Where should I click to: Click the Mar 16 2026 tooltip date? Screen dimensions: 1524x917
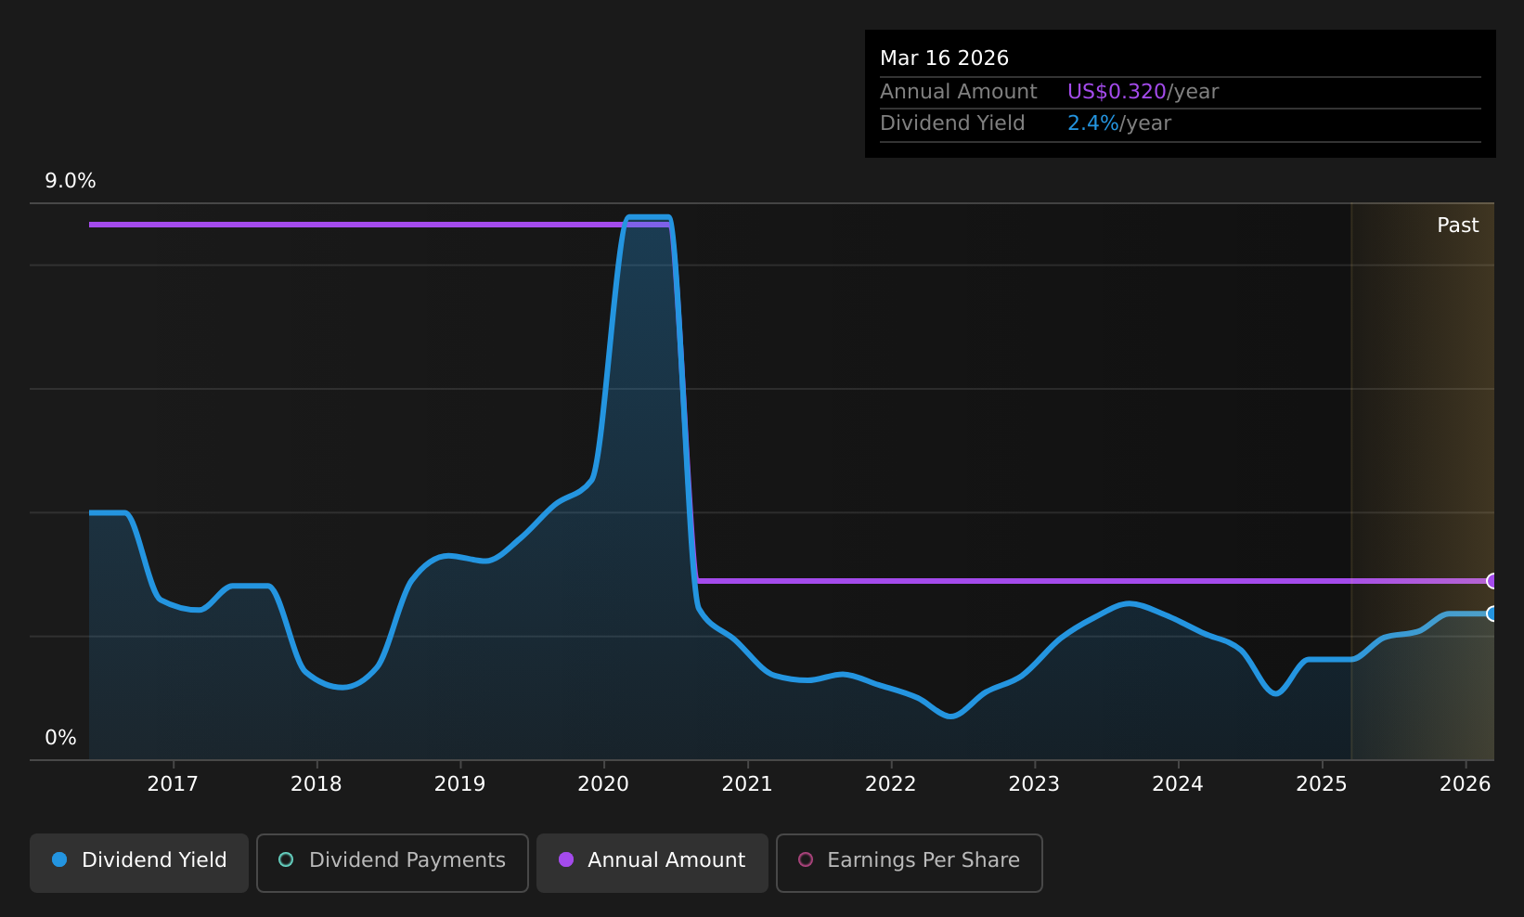tap(944, 58)
